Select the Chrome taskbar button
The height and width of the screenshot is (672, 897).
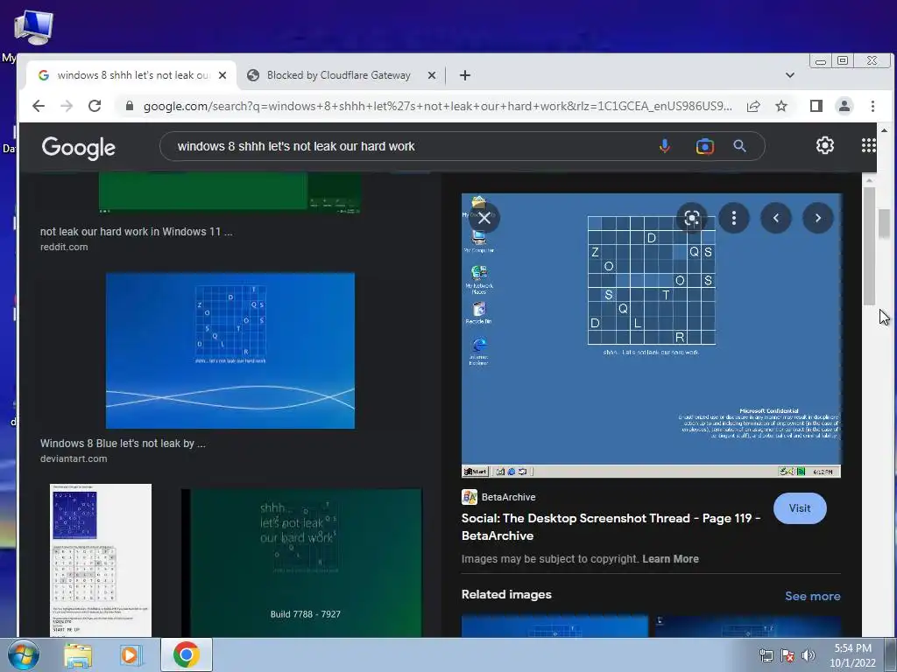pyautogui.click(x=187, y=654)
